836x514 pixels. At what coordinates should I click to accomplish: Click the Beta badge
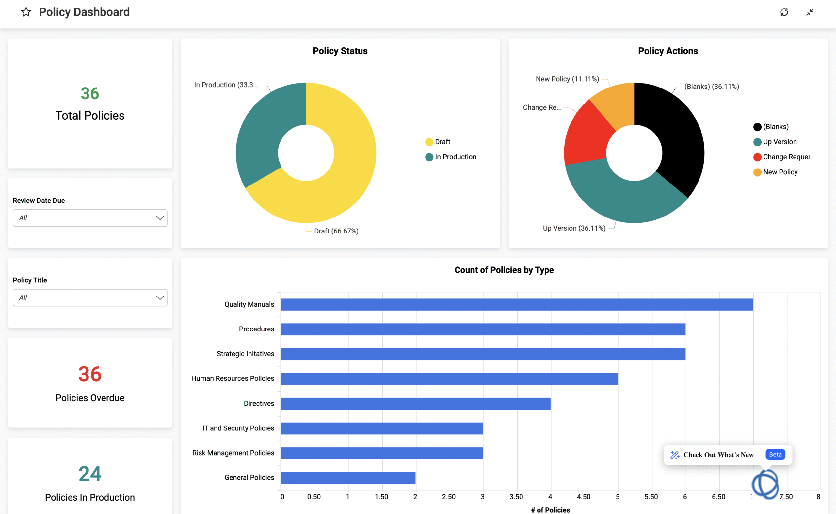point(775,455)
